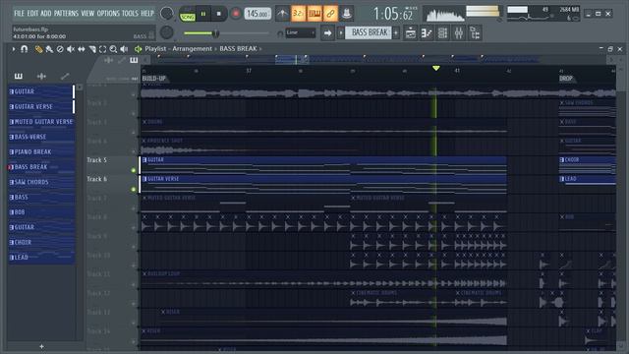Click the main volume knob

[166, 13]
